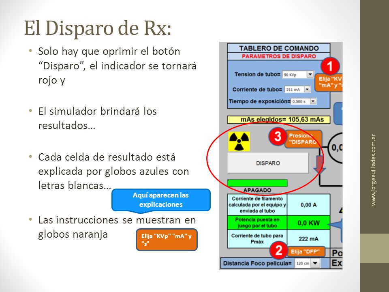This screenshot has height=292, width=389.
Task: Click the green APAGADO indicator bar
Action: [x=257, y=183]
